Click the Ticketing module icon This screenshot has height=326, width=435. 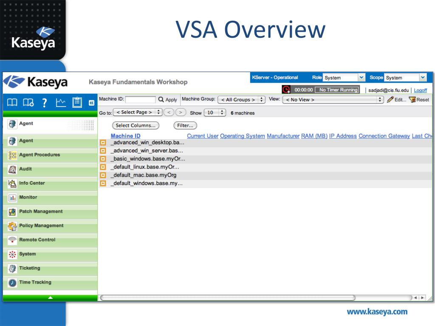pyautogui.click(x=12, y=268)
